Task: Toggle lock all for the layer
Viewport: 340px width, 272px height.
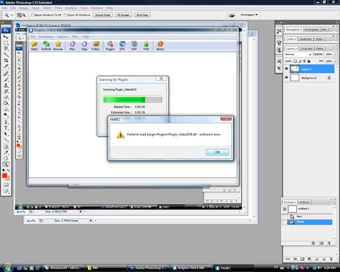Action: coord(309,61)
